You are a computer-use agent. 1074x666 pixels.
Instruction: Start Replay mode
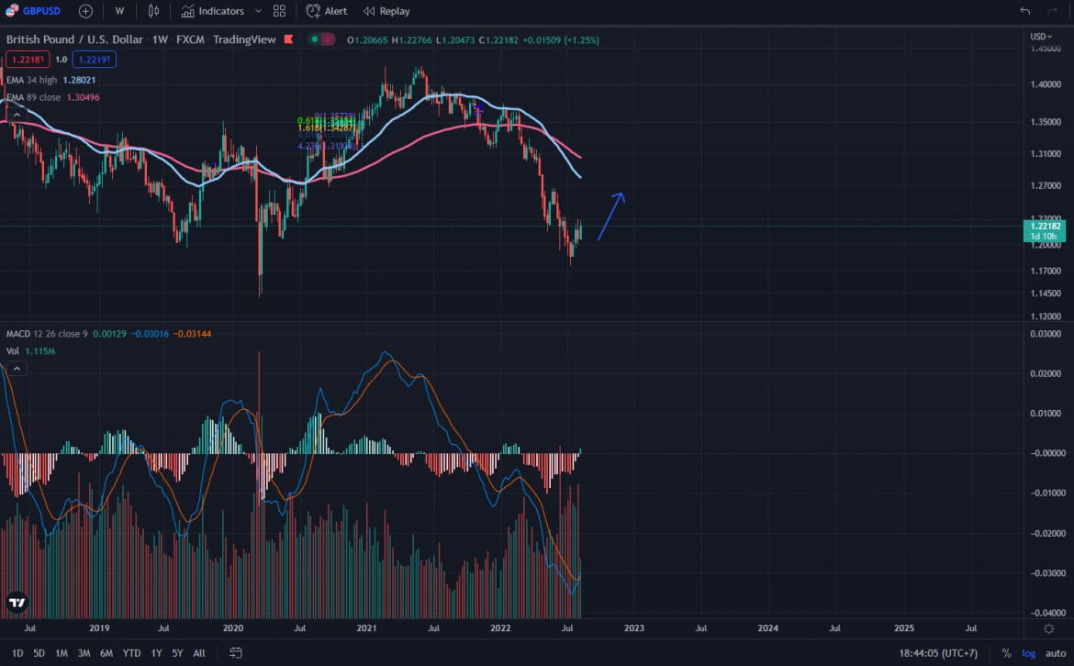pyautogui.click(x=386, y=11)
